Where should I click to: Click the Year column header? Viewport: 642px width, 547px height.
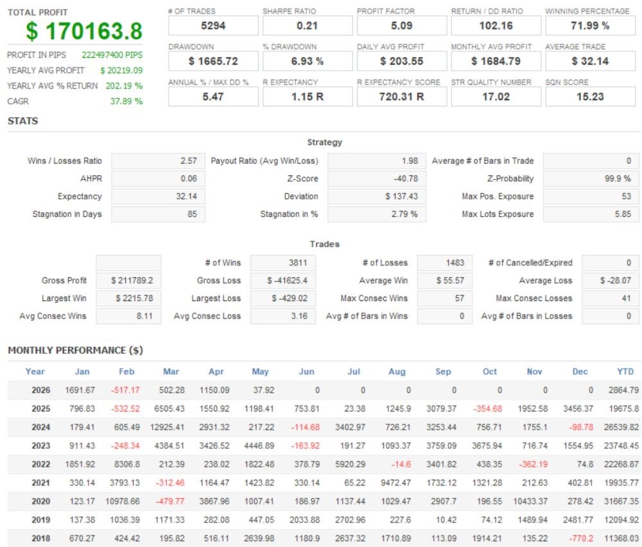click(x=35, y=372)
